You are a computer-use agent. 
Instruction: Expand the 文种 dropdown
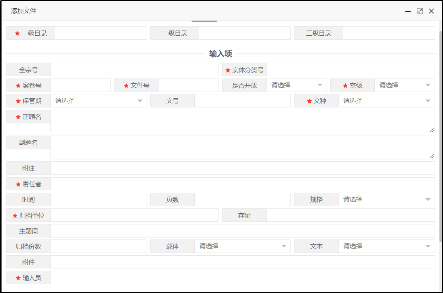pyautogui.click(x=386, y=101)
